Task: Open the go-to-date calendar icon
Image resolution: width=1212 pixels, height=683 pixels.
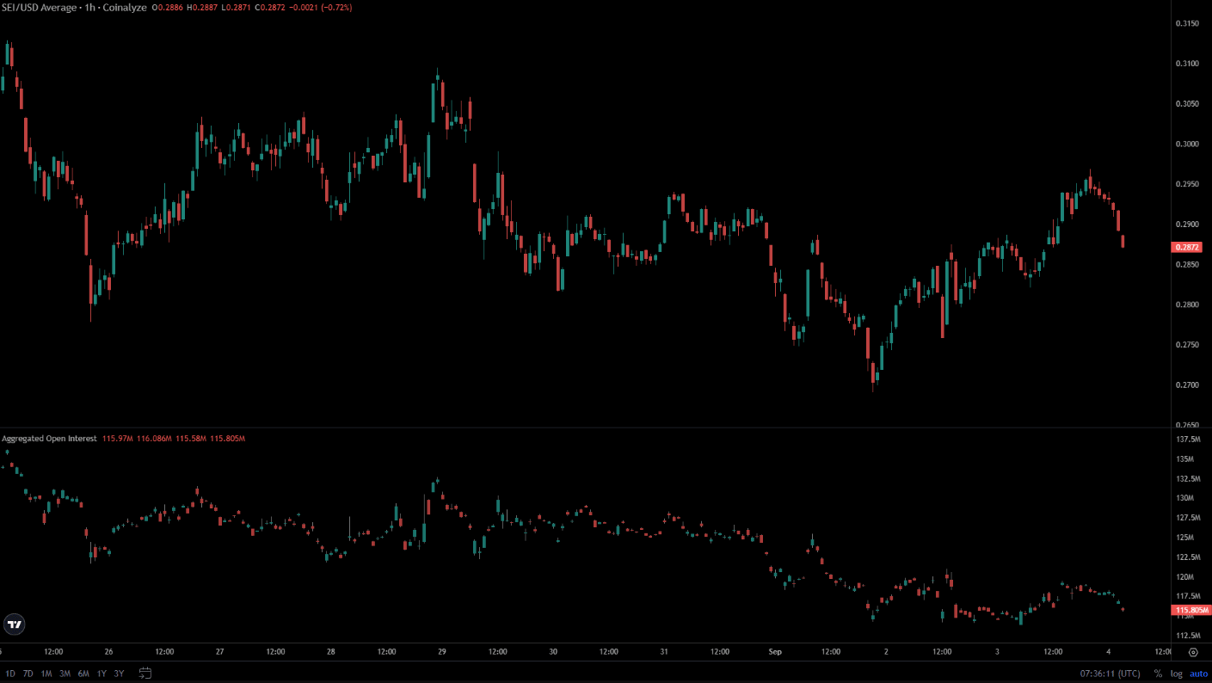Action: click(145, 674)
